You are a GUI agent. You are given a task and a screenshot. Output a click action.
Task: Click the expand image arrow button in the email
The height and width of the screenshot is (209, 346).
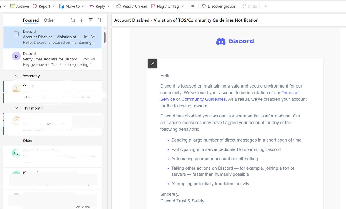152,64
